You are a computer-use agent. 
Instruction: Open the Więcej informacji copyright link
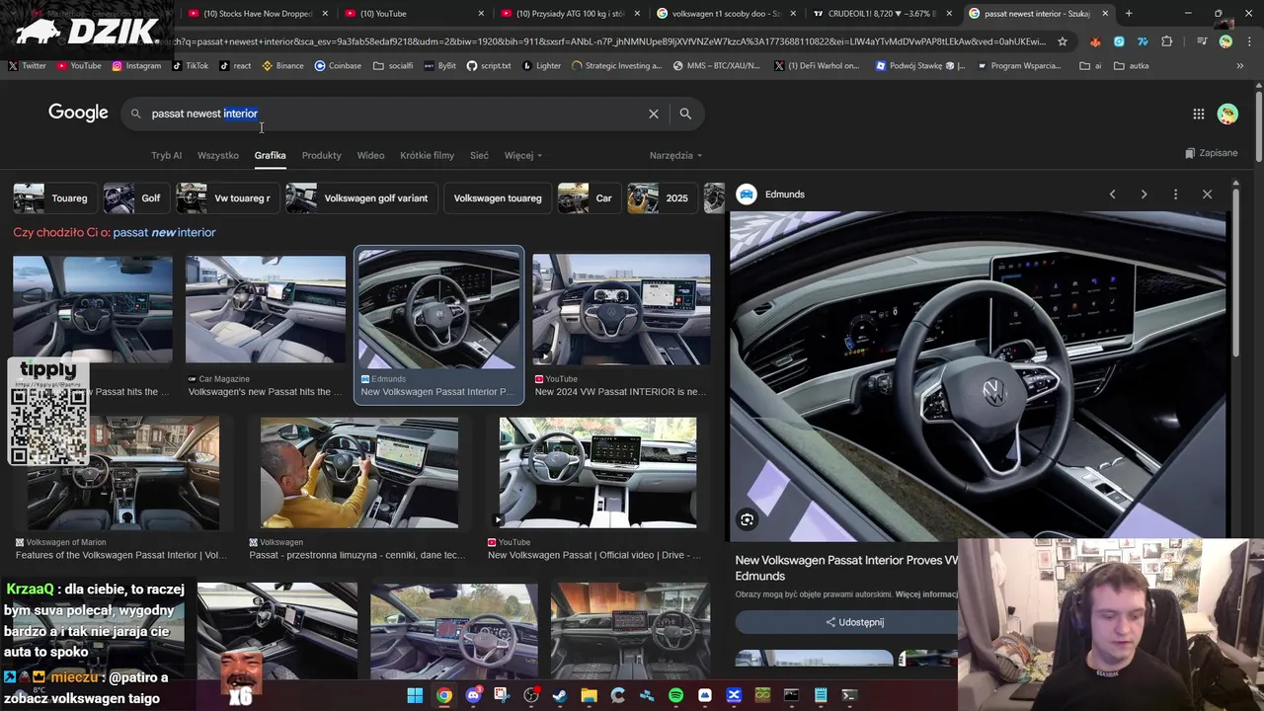[926, 594]
